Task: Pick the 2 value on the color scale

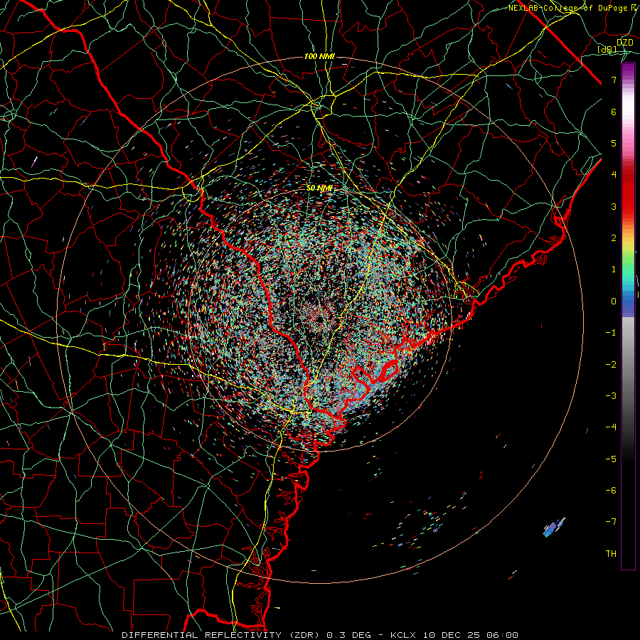Action: 614,238
